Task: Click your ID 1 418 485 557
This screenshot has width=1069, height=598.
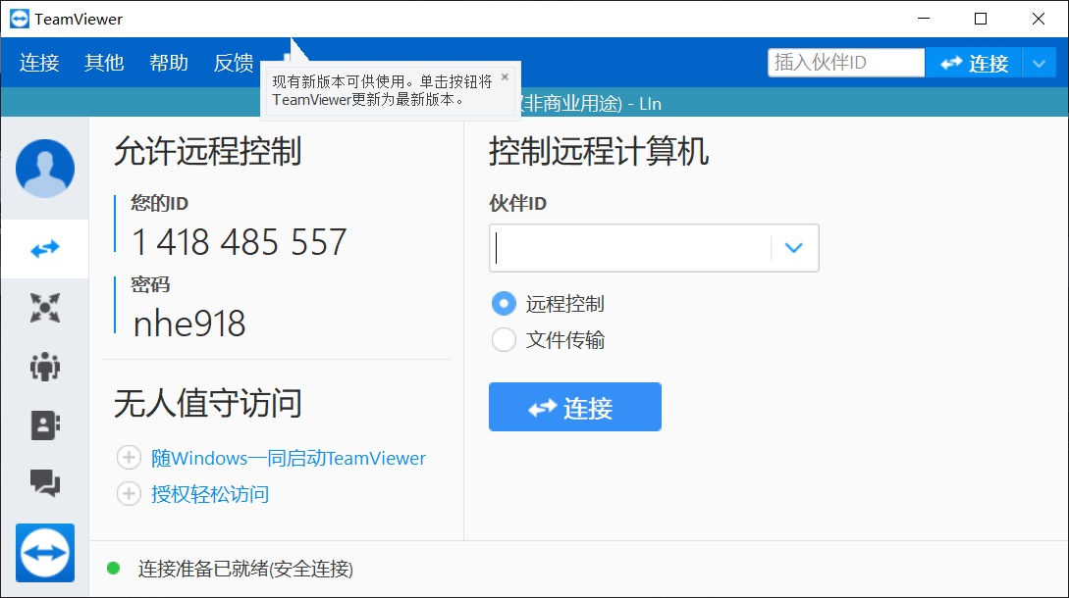Action: click(x=240, y=242)
